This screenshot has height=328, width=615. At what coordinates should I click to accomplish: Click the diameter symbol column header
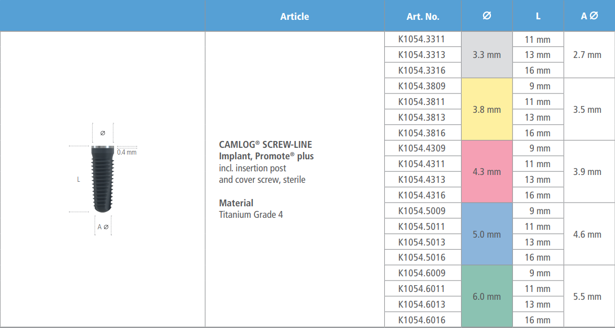(x=486, y=16)
